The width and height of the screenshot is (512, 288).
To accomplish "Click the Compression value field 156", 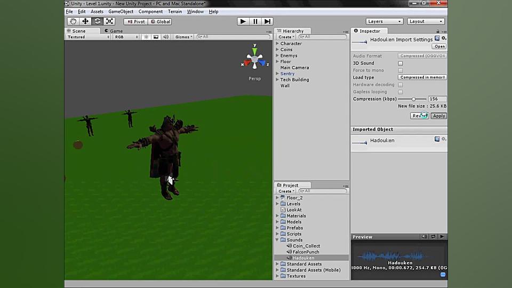I will coord(437,99).
